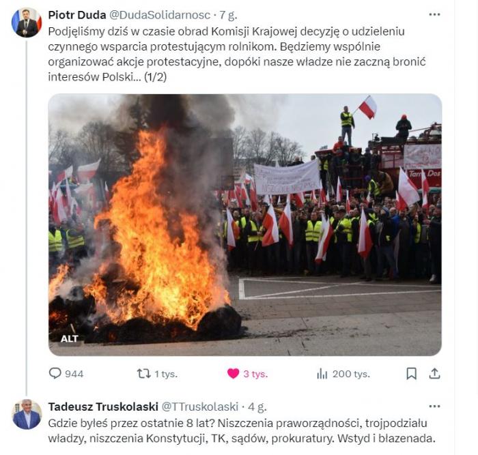The image size is (478, 455).
Task: Visit the @DudaSolidarnosc handle link
Action: coord(160,14)
